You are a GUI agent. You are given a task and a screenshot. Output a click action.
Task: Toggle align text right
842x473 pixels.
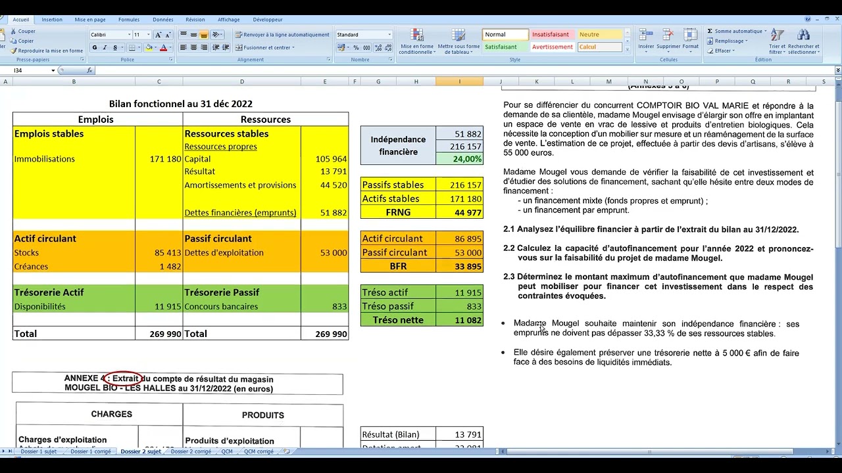[x=204, y=48]
